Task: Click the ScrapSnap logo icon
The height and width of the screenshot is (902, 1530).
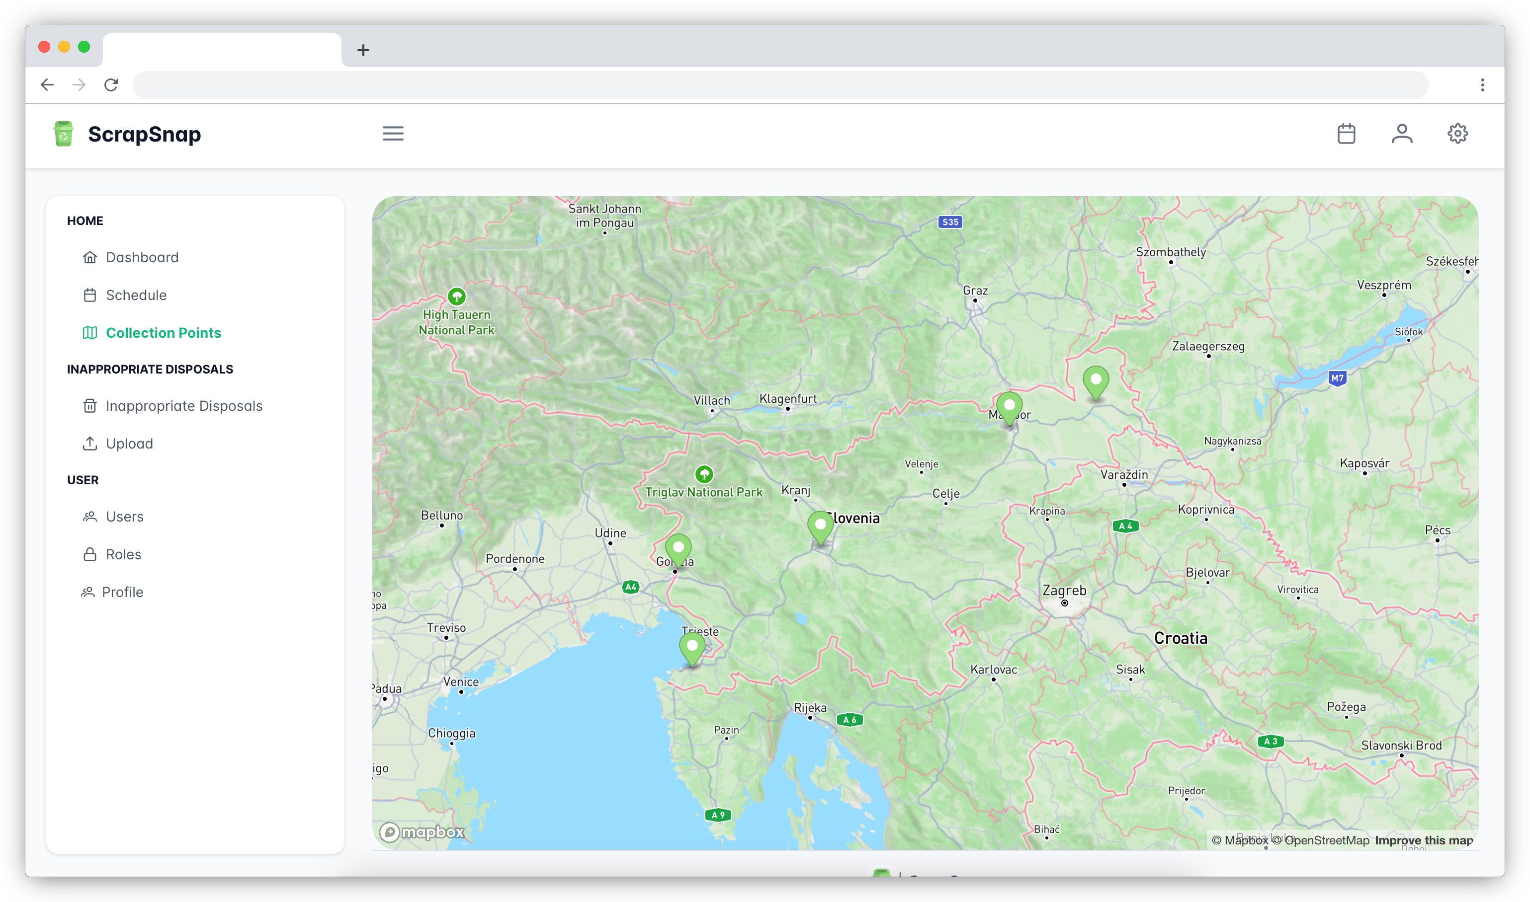Action: tap(64, 133)
